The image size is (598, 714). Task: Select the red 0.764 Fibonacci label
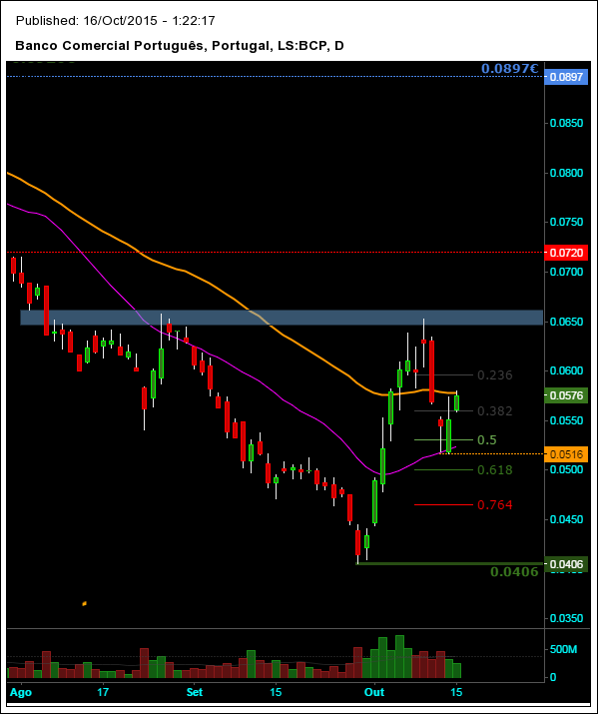(x=495, y=505)
